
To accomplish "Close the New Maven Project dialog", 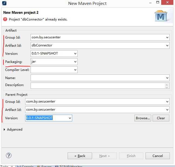I will tap(167, 2).
